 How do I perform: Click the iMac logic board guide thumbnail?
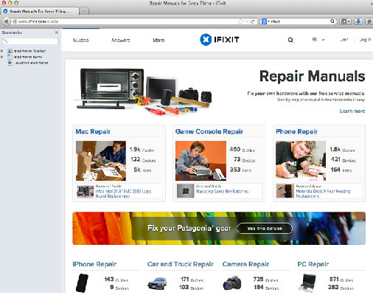tap(86, 192)
